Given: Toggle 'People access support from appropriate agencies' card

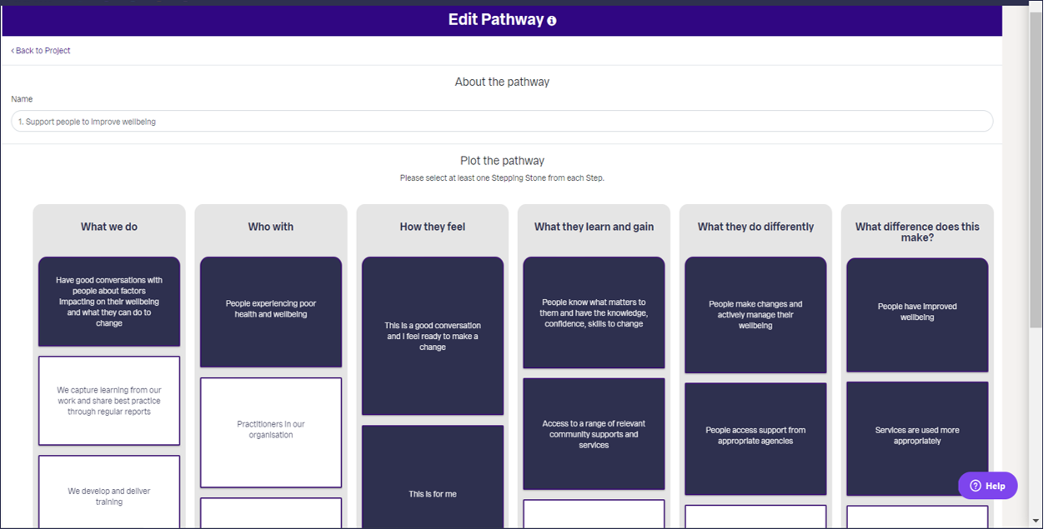Looking at the screenshot, I should [x=755, y=439].
